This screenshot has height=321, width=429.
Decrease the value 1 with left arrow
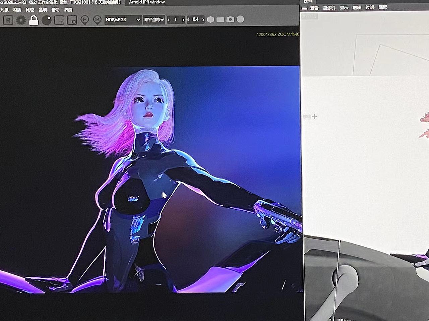pyautogui.click(x=168, y=20)
